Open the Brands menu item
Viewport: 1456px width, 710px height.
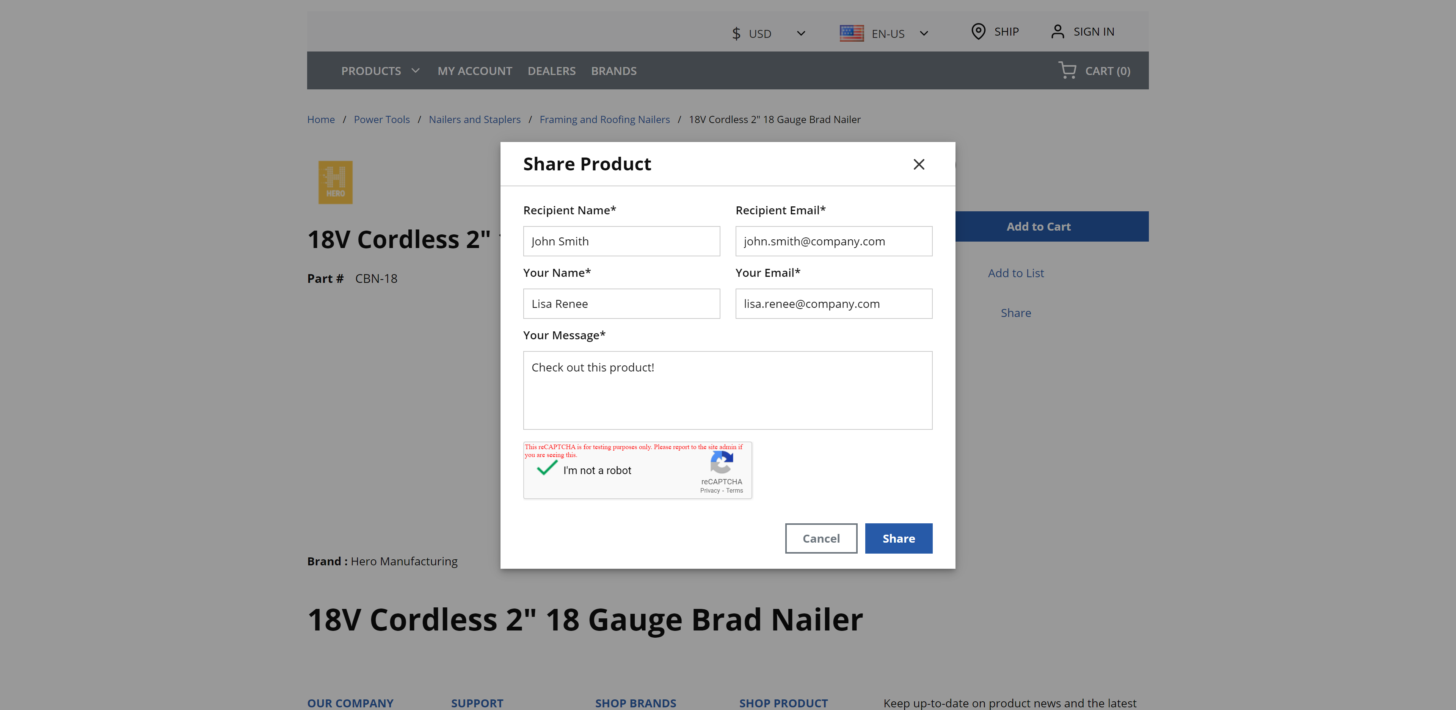(x=613, y=71)
